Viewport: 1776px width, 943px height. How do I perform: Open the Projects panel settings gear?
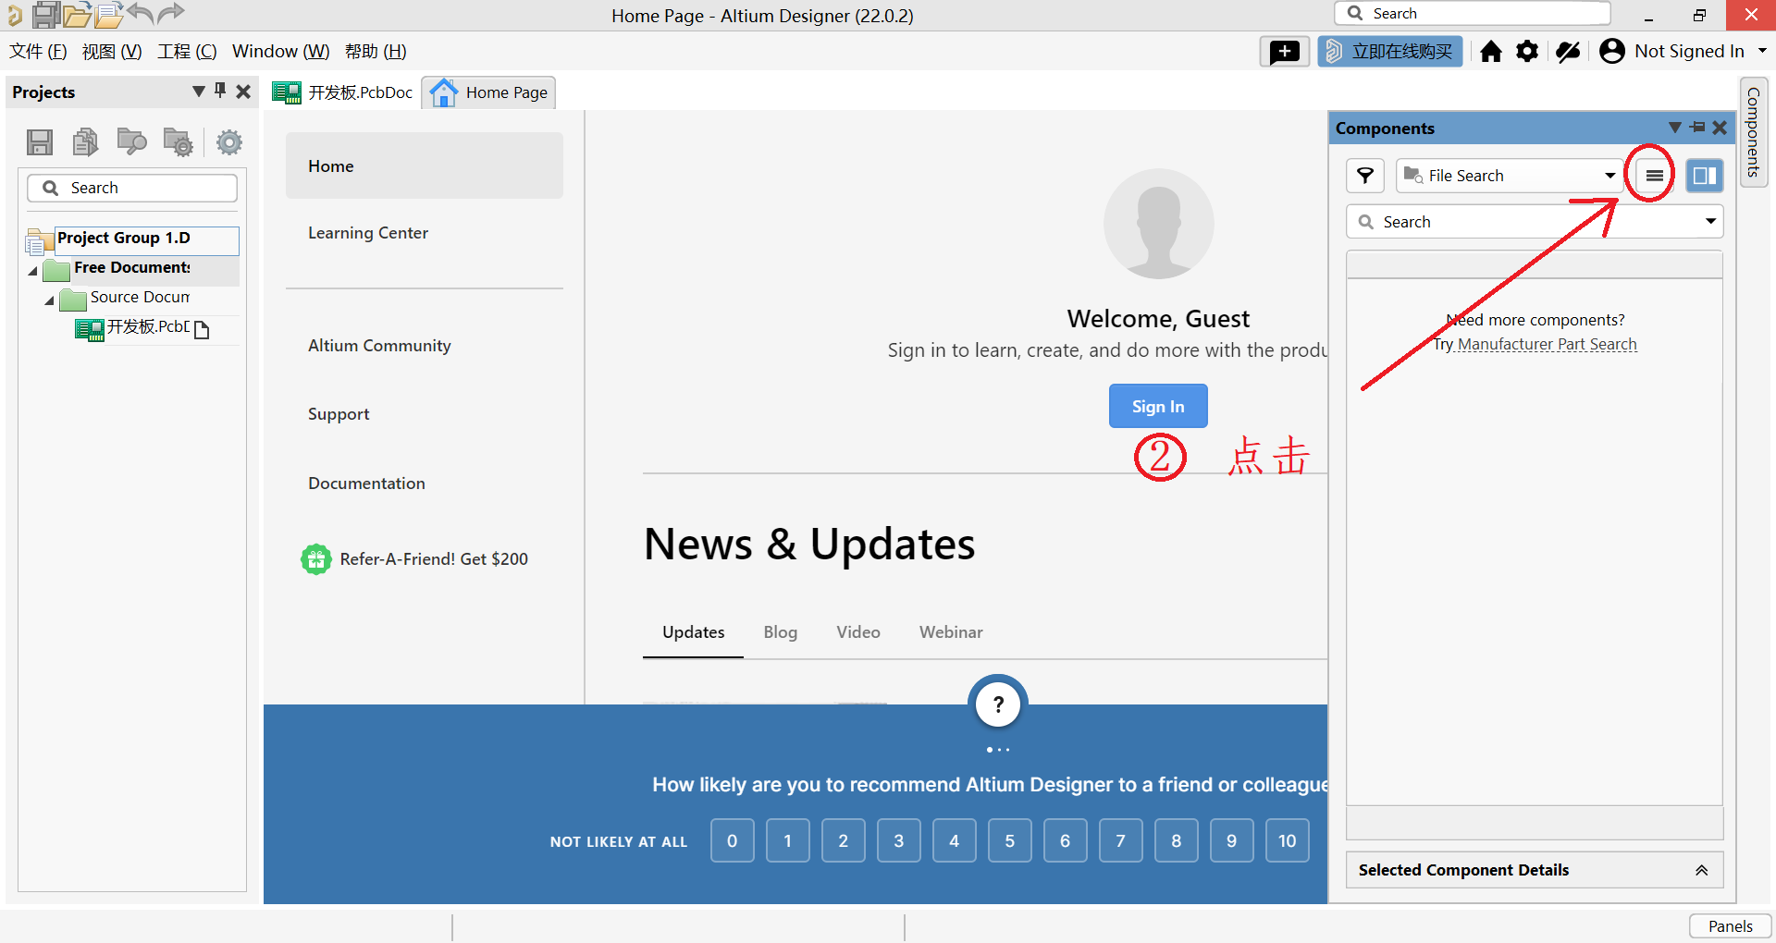pyautogui.click(x=228, y=141)
